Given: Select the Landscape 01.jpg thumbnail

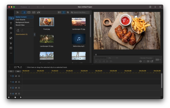Looking at the screenshot, I should click(79, 22).
